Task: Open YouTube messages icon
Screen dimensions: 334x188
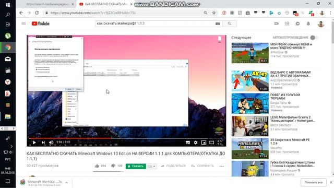Action: [297, 23]
